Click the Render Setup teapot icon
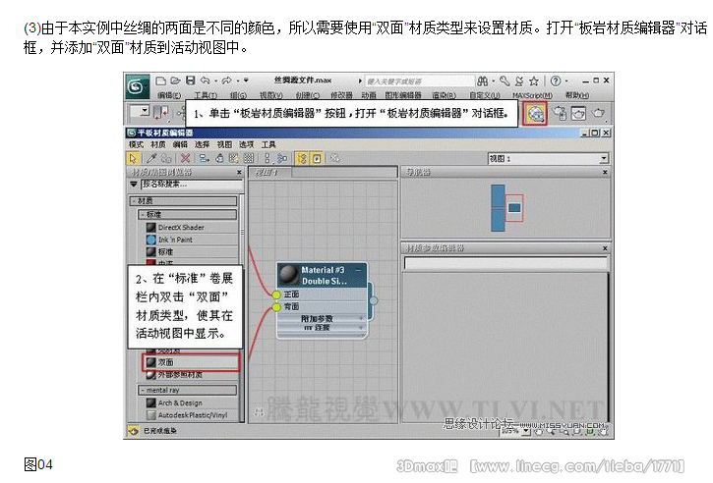 [560, 114]
